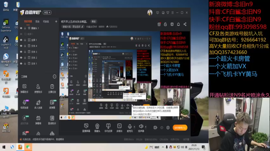Open the 视频连麦 tool
The height and width of the screenshot is (151, 270).
[24, 104]
